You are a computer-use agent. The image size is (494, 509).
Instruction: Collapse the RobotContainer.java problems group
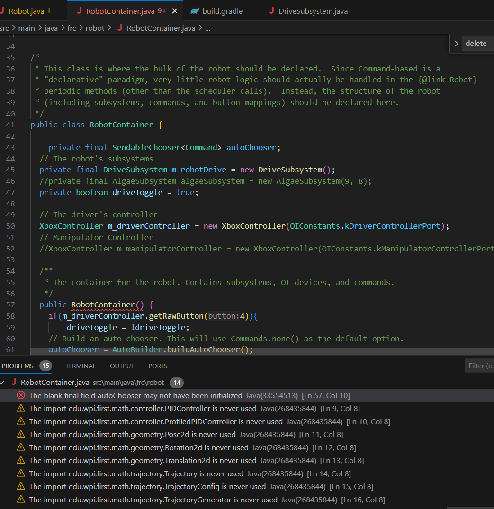coord(3,383)
